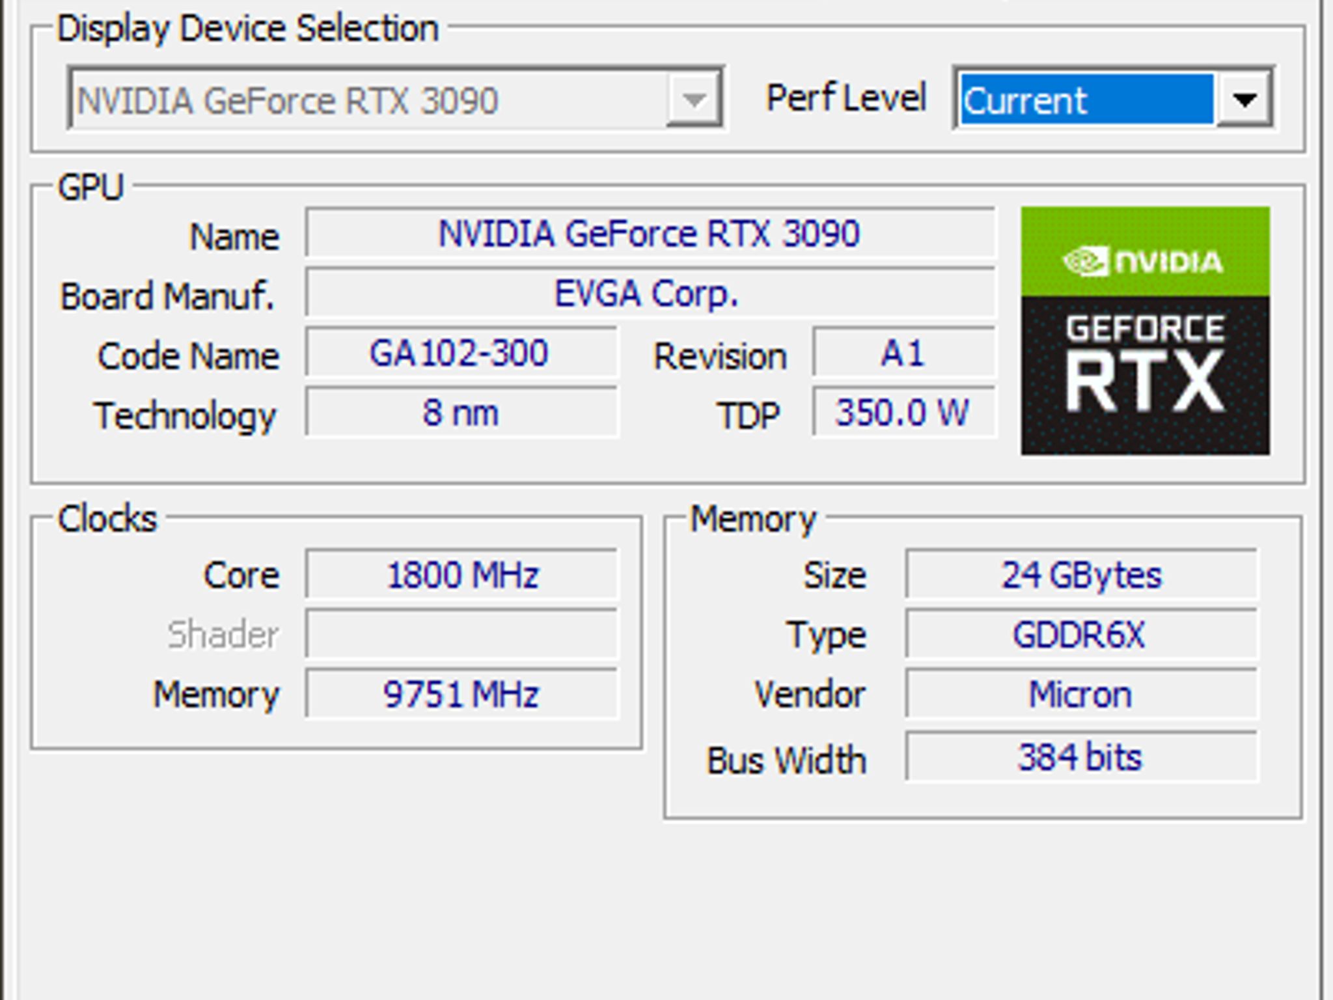
Task: Open the Perf Level dropdown arrow
Action: tap(1244, 100)
